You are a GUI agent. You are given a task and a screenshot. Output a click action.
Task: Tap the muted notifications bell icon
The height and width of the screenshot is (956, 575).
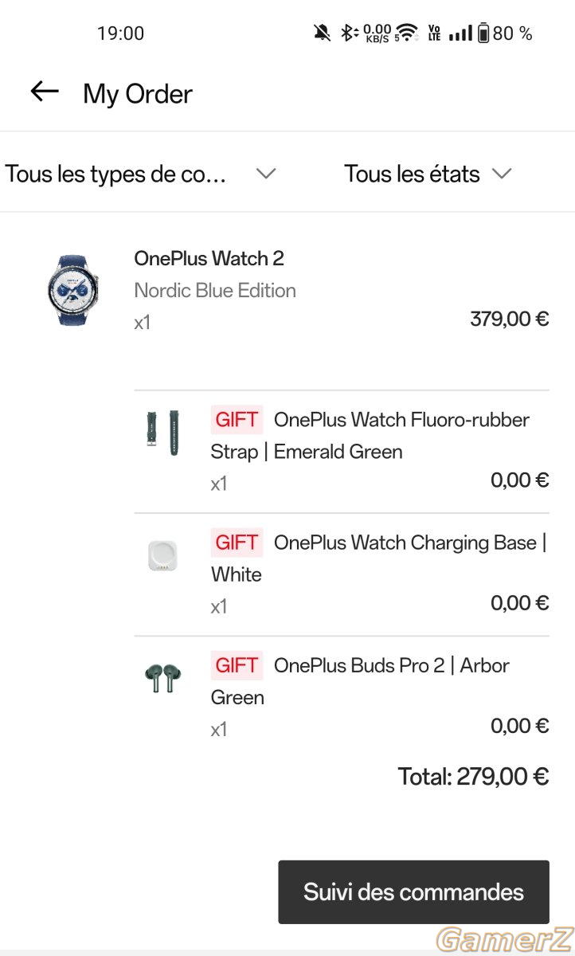[323, 33]
